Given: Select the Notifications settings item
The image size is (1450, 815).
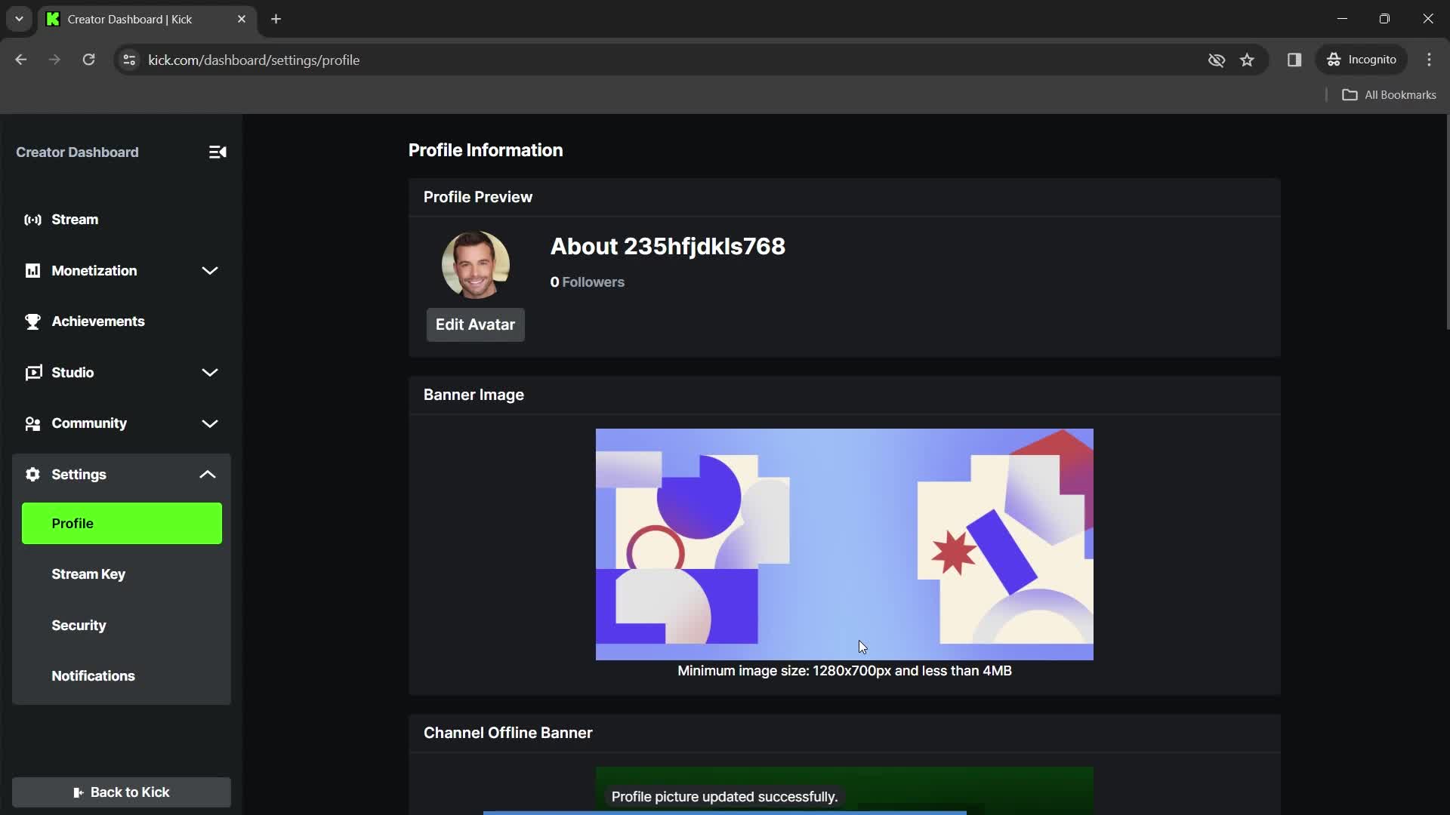Looking at the screenshot, I should pos(93,675).
